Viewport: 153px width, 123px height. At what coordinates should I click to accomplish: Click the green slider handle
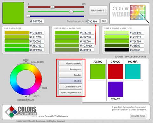(71, 11)
